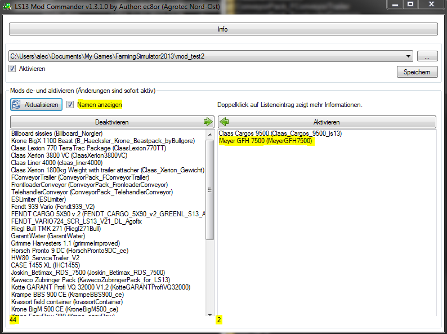The image size is (447, 334).
Task: Click the green right arrow on Deaktivieren
Action: pos(208,122)
